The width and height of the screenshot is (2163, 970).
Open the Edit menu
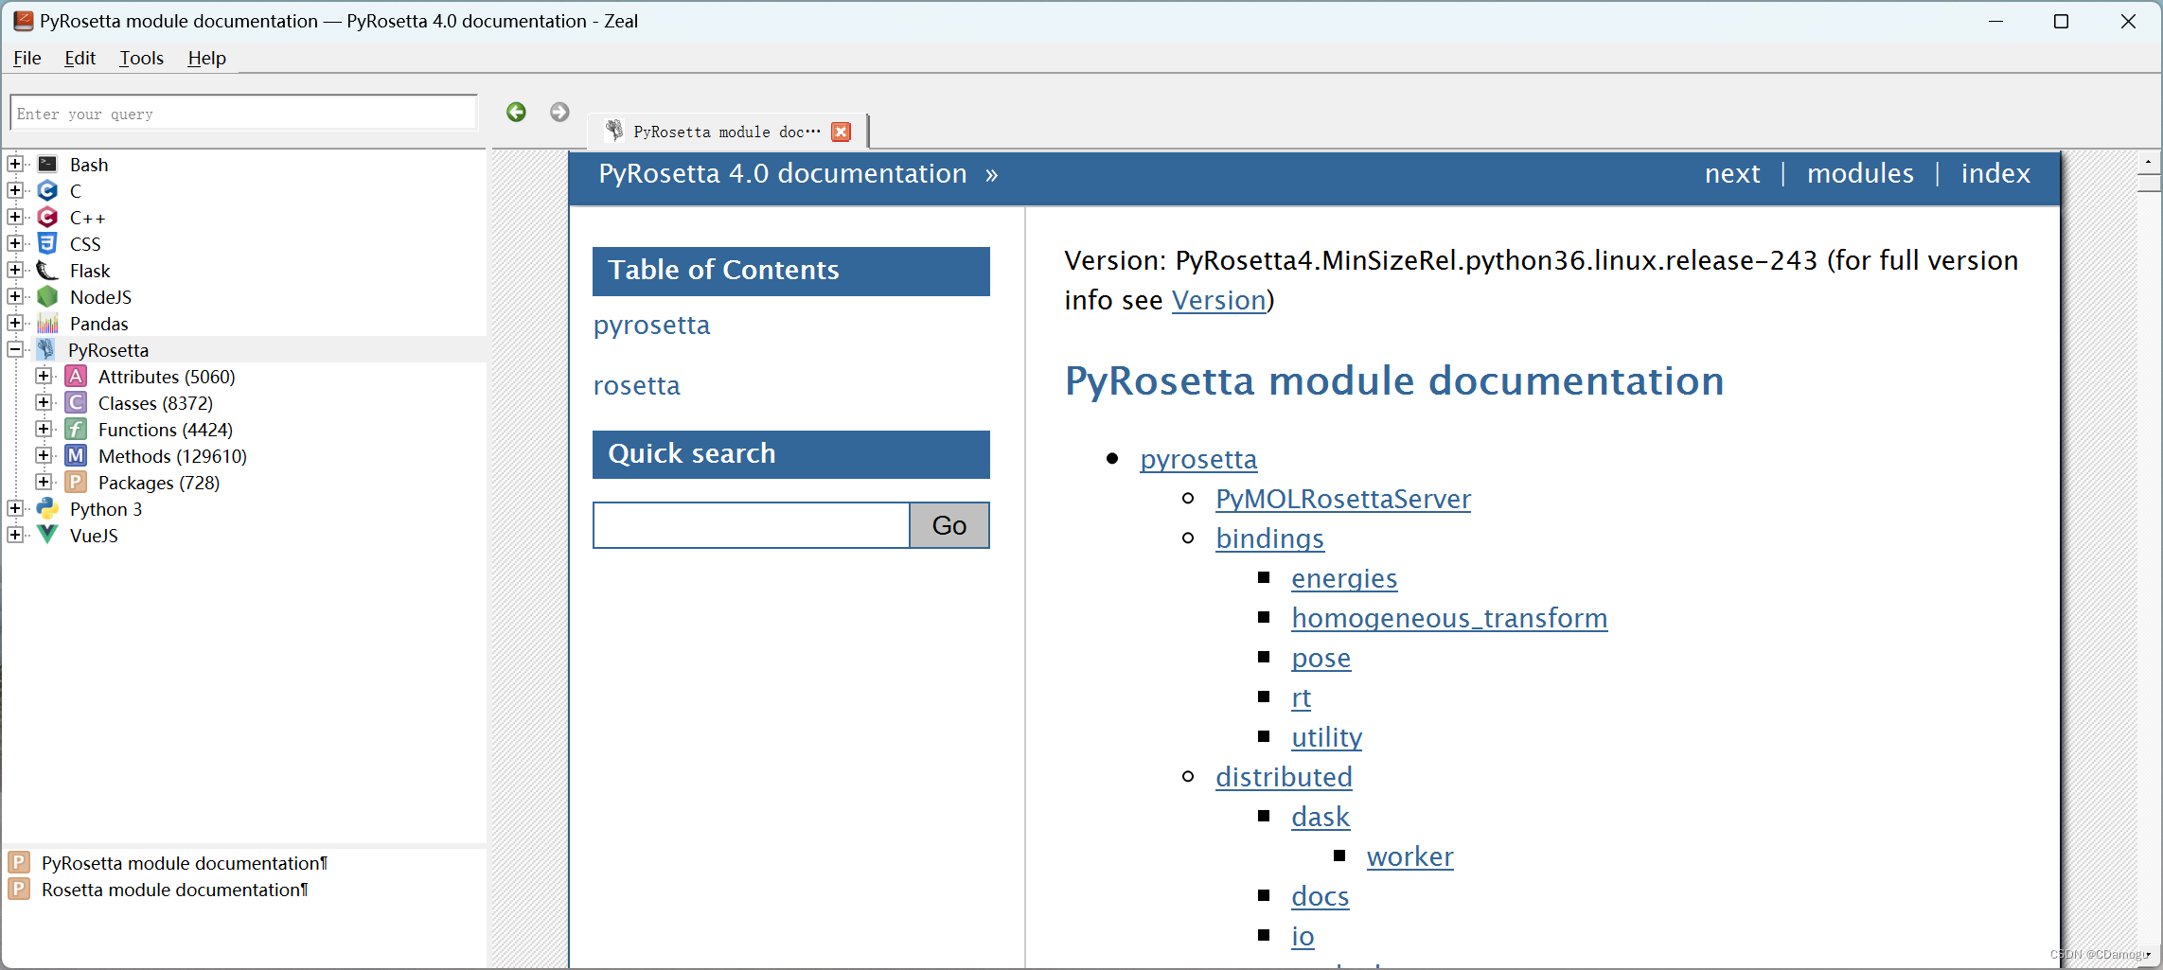(x=80, y=58)
